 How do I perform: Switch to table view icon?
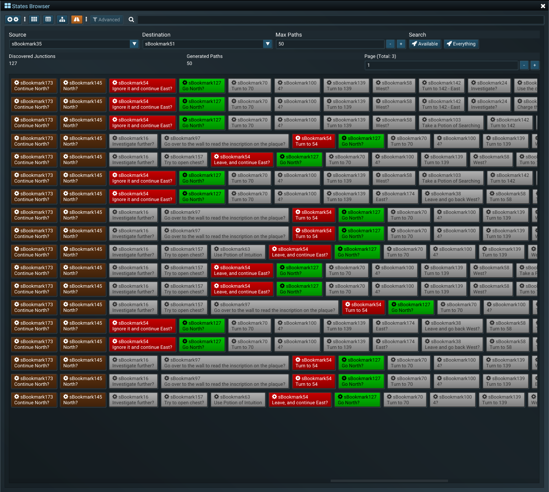(48, 20)
